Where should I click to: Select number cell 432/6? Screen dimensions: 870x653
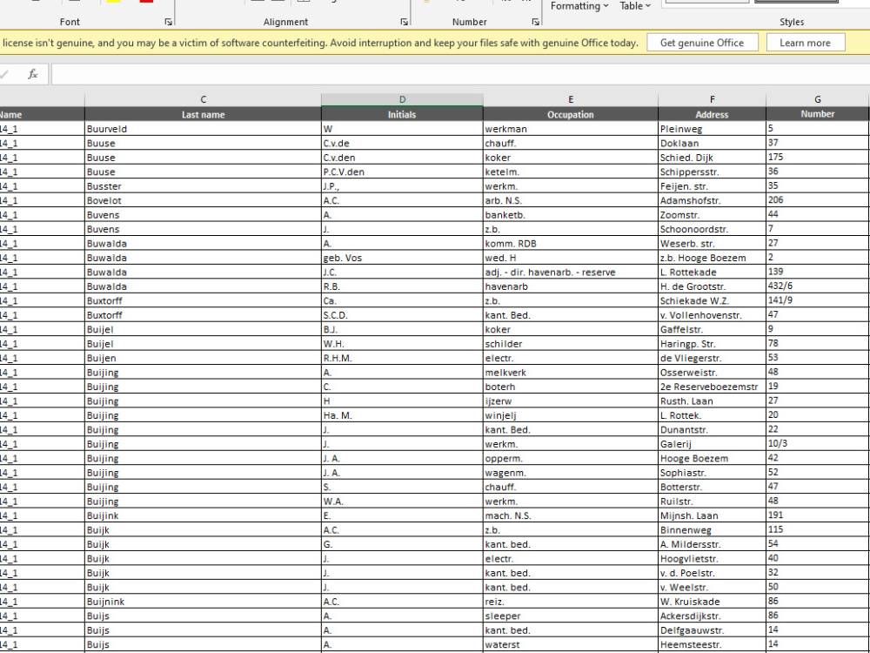pos(817,286)
